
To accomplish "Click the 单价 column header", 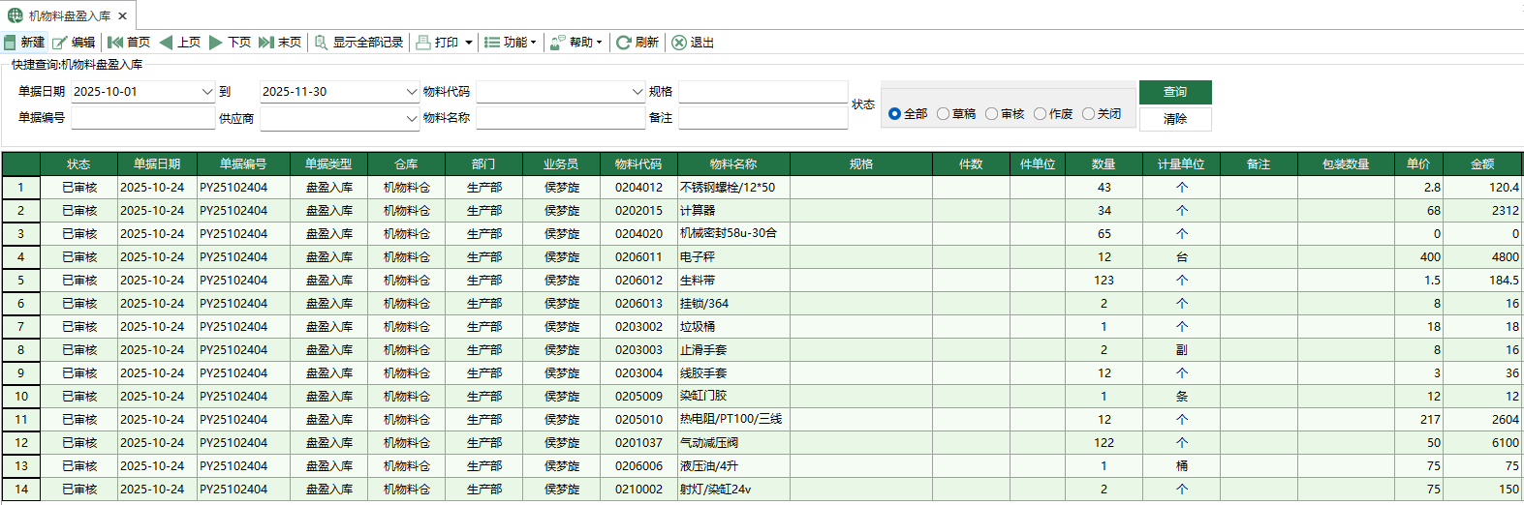I will [1418, 164].
